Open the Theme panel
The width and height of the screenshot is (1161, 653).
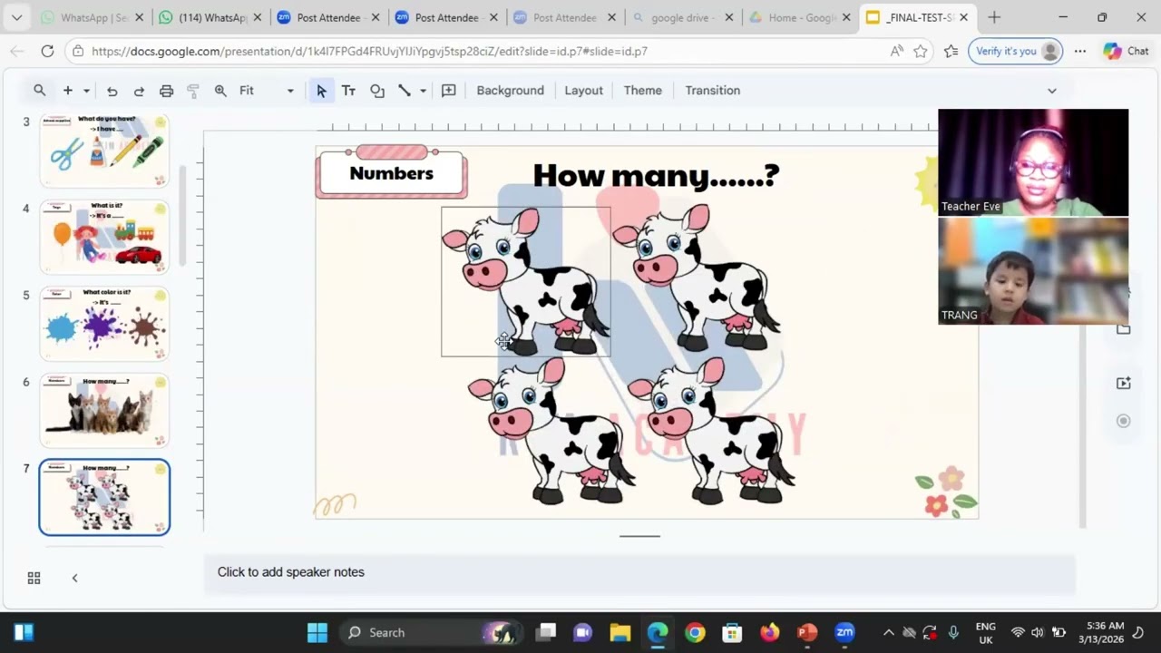(x=642, y=91)
